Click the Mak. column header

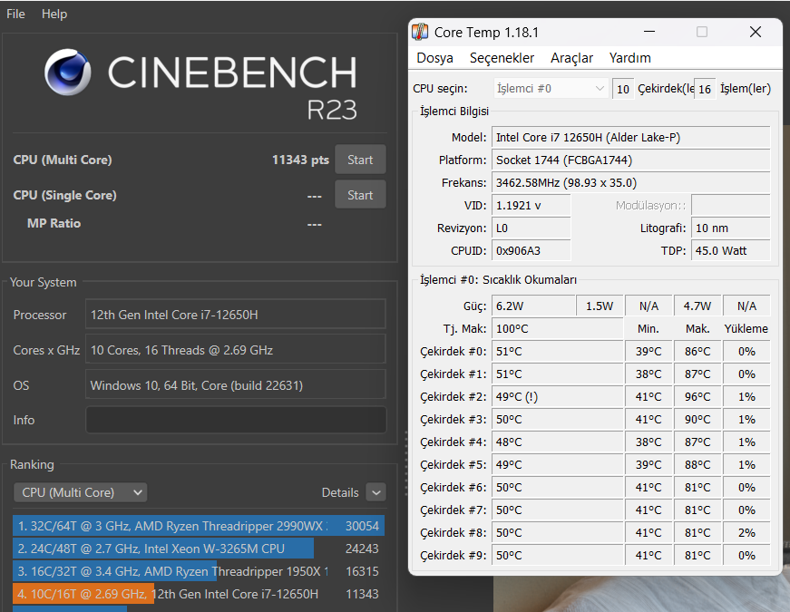pos(697,328)
